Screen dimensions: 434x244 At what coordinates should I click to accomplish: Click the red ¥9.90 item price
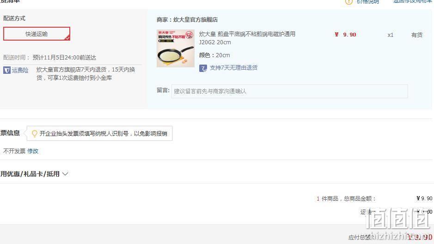tap(345, 35)
